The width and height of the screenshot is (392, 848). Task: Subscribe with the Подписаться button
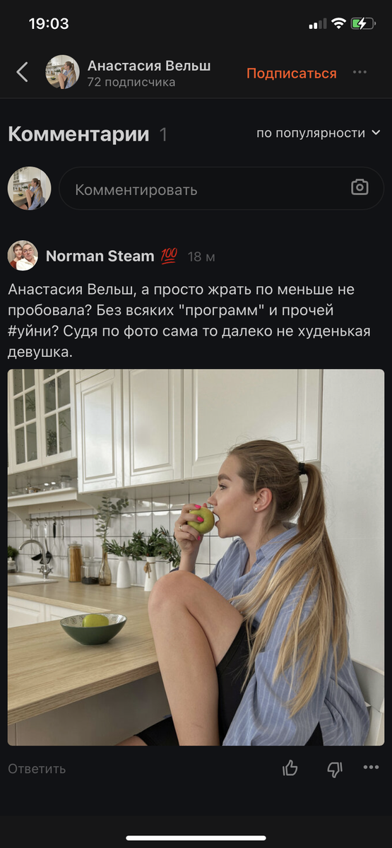coord(292,73)
